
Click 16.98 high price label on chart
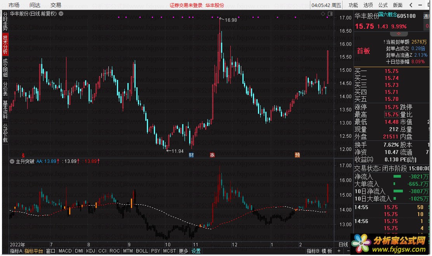click(231, 20)
